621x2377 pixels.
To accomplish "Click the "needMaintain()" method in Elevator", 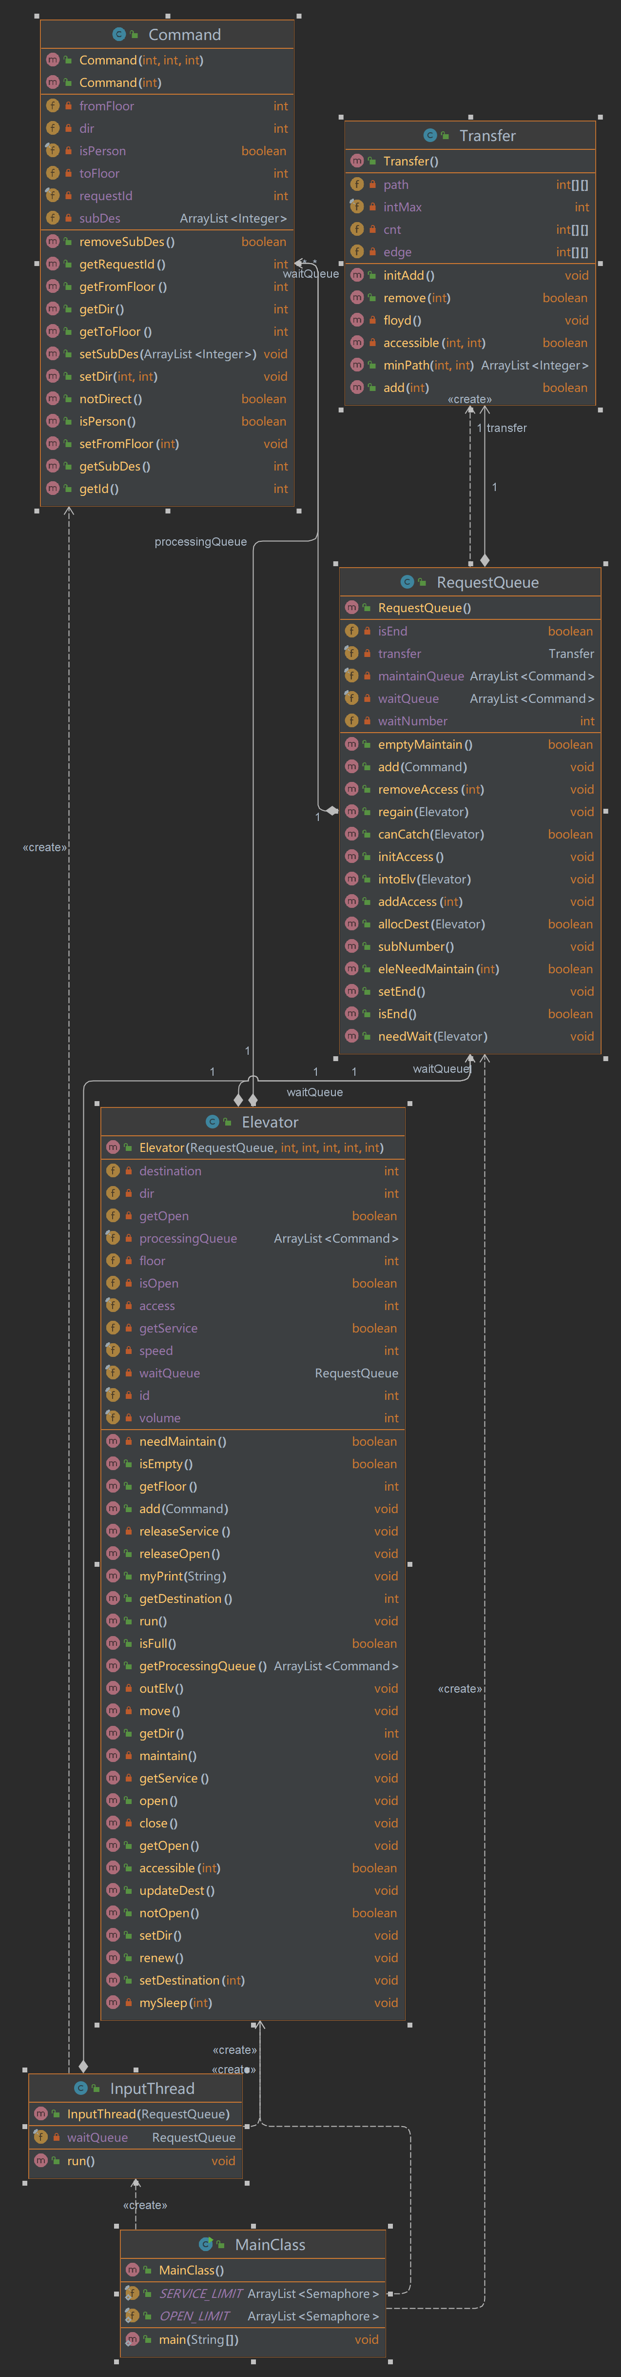I will coord(182,1441).
